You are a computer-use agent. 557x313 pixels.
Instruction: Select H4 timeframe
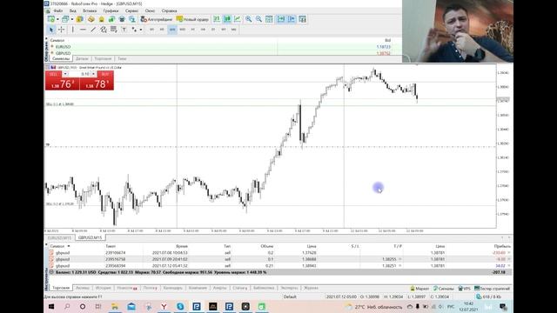(x=203, y=30)
